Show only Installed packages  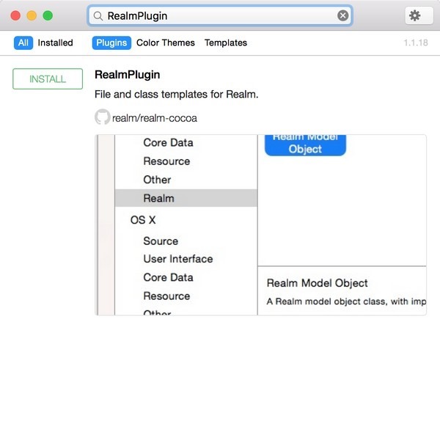55,43
